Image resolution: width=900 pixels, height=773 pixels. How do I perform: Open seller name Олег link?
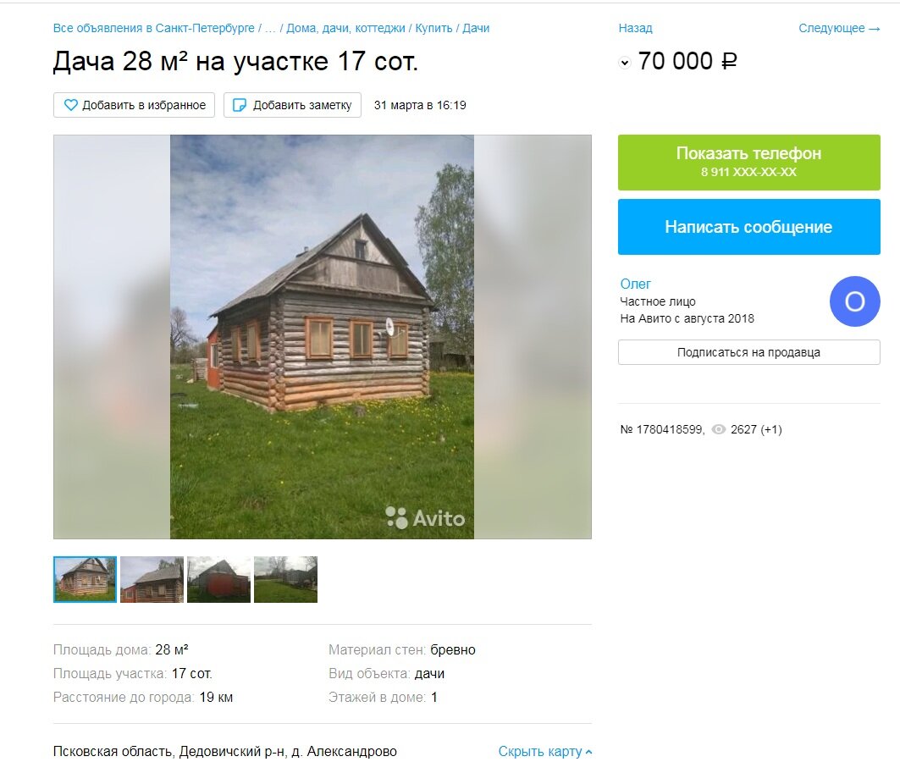pyautogui.click(x=635, y=284)
